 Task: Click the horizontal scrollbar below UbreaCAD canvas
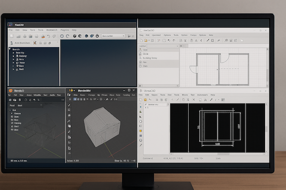[218, 154]
